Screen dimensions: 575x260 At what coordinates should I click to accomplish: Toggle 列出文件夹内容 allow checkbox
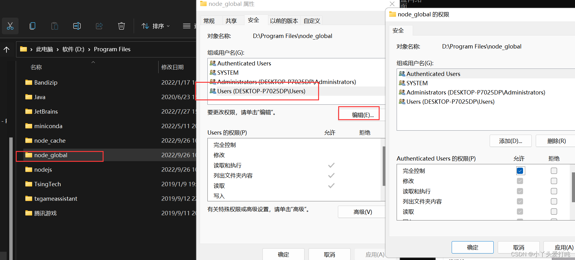click(520, 201)
